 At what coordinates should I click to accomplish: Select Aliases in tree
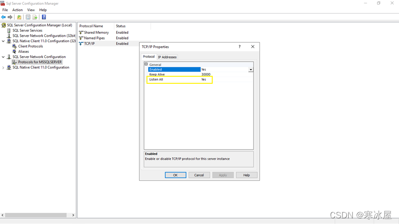24,51
